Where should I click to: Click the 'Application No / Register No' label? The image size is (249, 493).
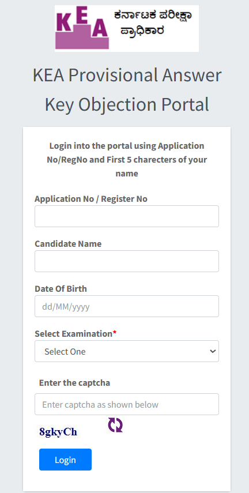tap(91, 199)
